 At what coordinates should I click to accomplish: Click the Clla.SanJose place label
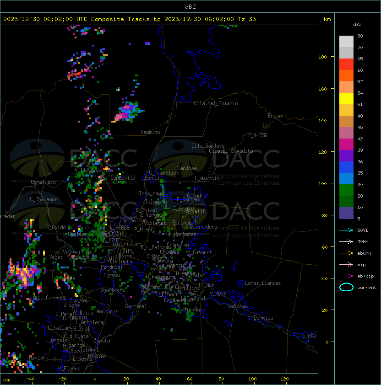click(208, 146)
